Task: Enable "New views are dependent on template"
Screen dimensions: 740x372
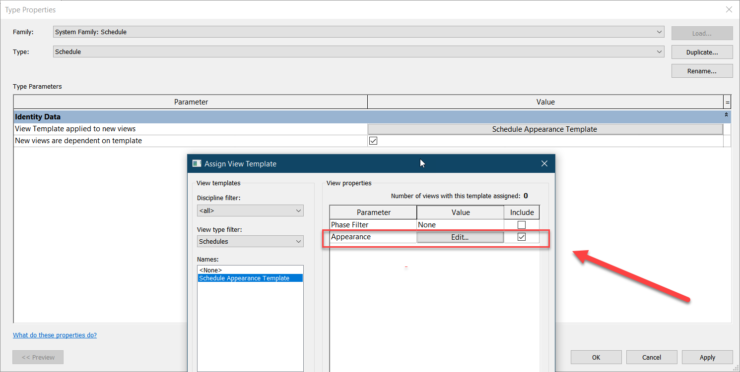Action: [x=373, y=140]
